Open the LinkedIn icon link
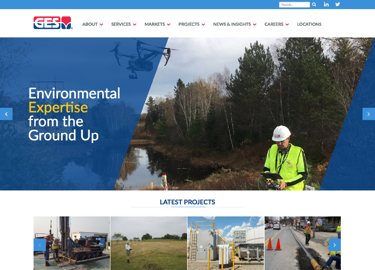This screenshot has width=375, height=270. (326, 5)
